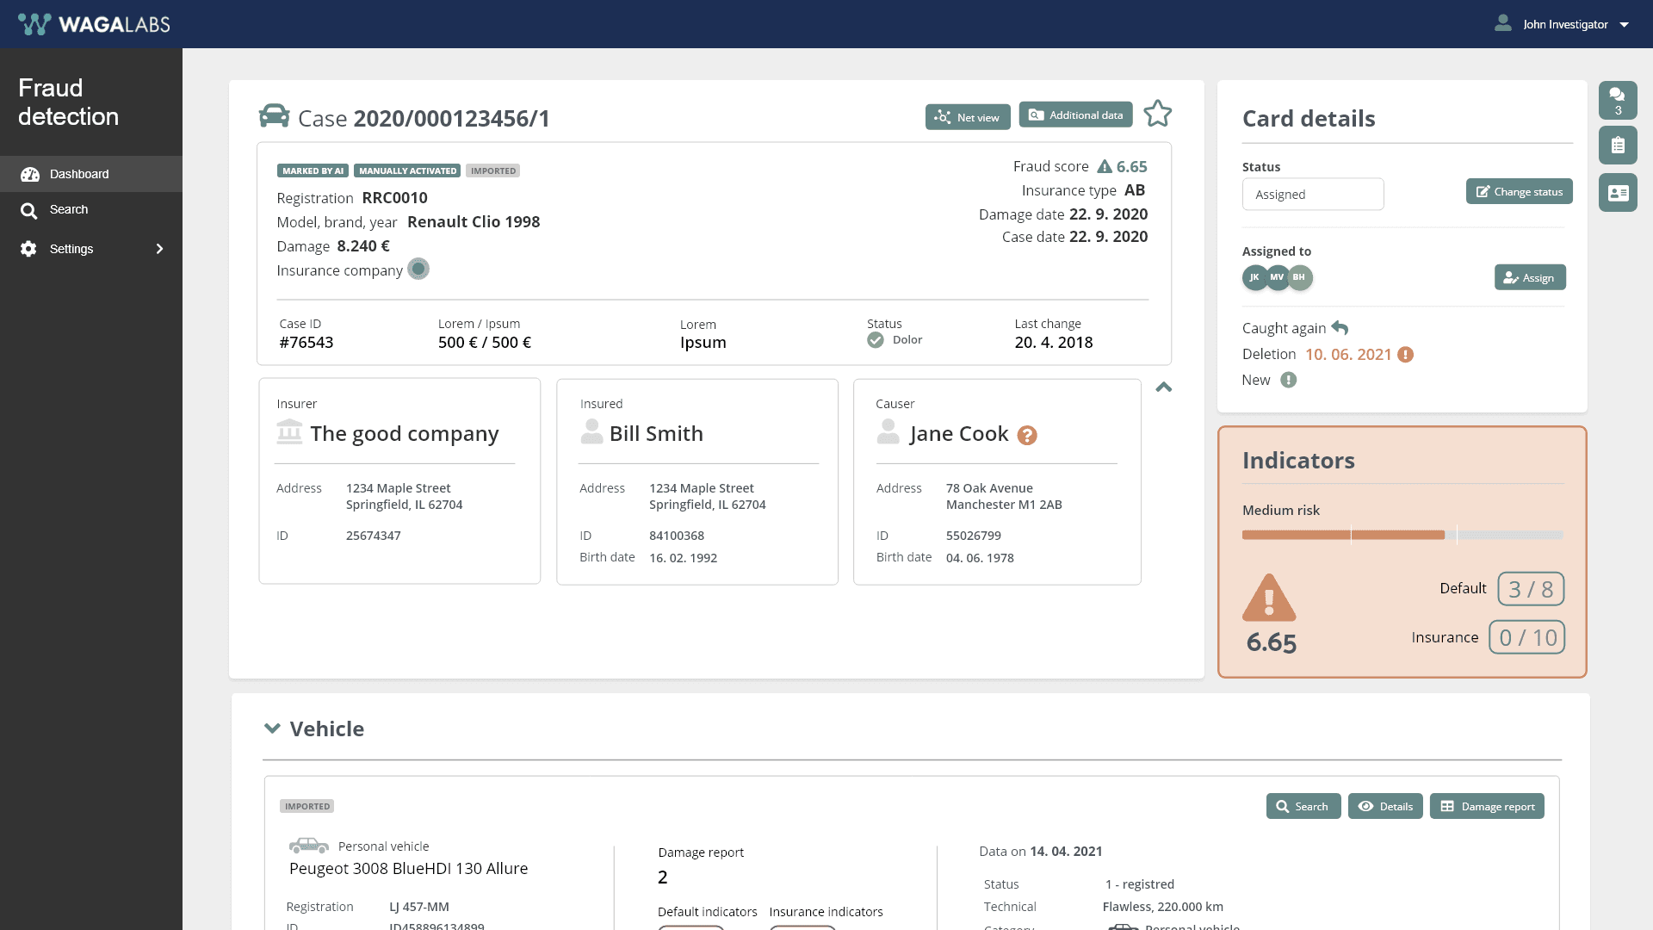Open the clipboard notes icon on right rail
1653x930 pixels.
[1618, 146]
